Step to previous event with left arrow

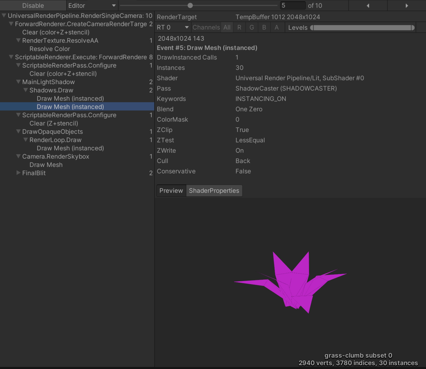[x=368, y=5]
